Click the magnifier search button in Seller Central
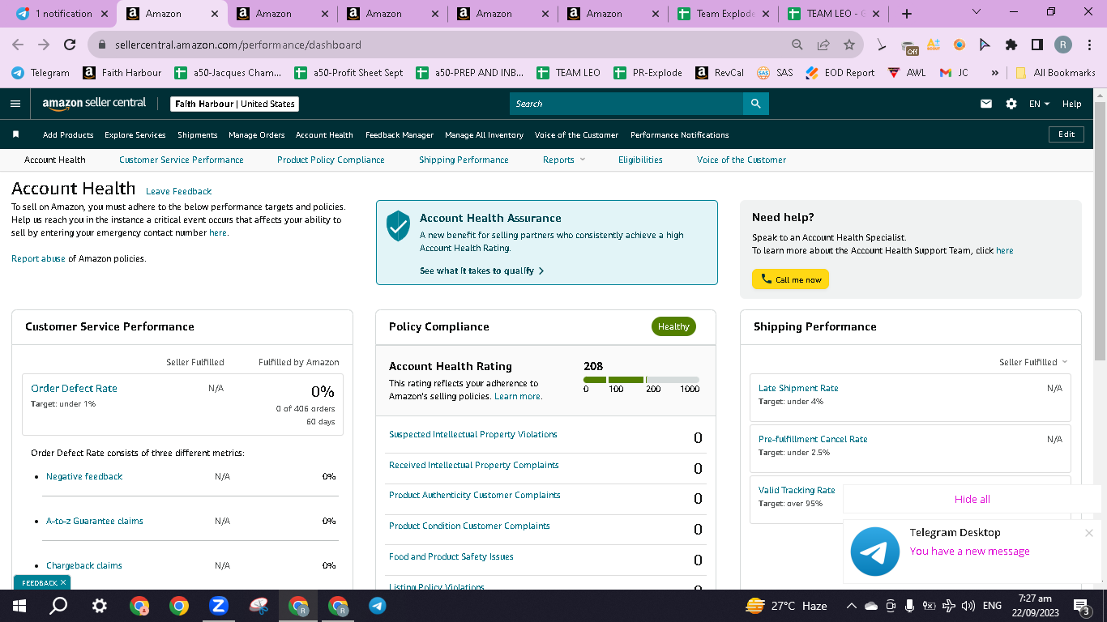Screen dimensions: 1107x622 tap(755, 104)
